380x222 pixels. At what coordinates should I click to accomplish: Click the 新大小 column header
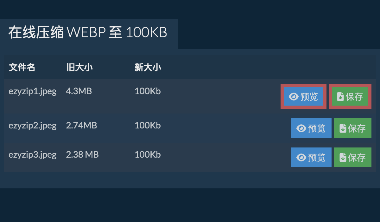tap(148, 68)
